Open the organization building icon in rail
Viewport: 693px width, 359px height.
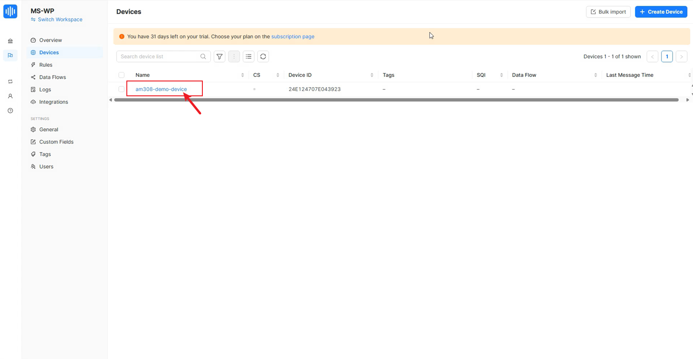pos(10,41)
